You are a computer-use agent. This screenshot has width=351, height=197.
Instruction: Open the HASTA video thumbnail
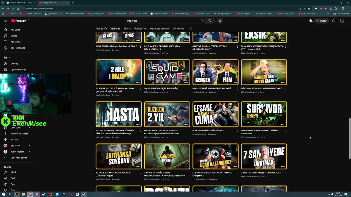[119, 114]
